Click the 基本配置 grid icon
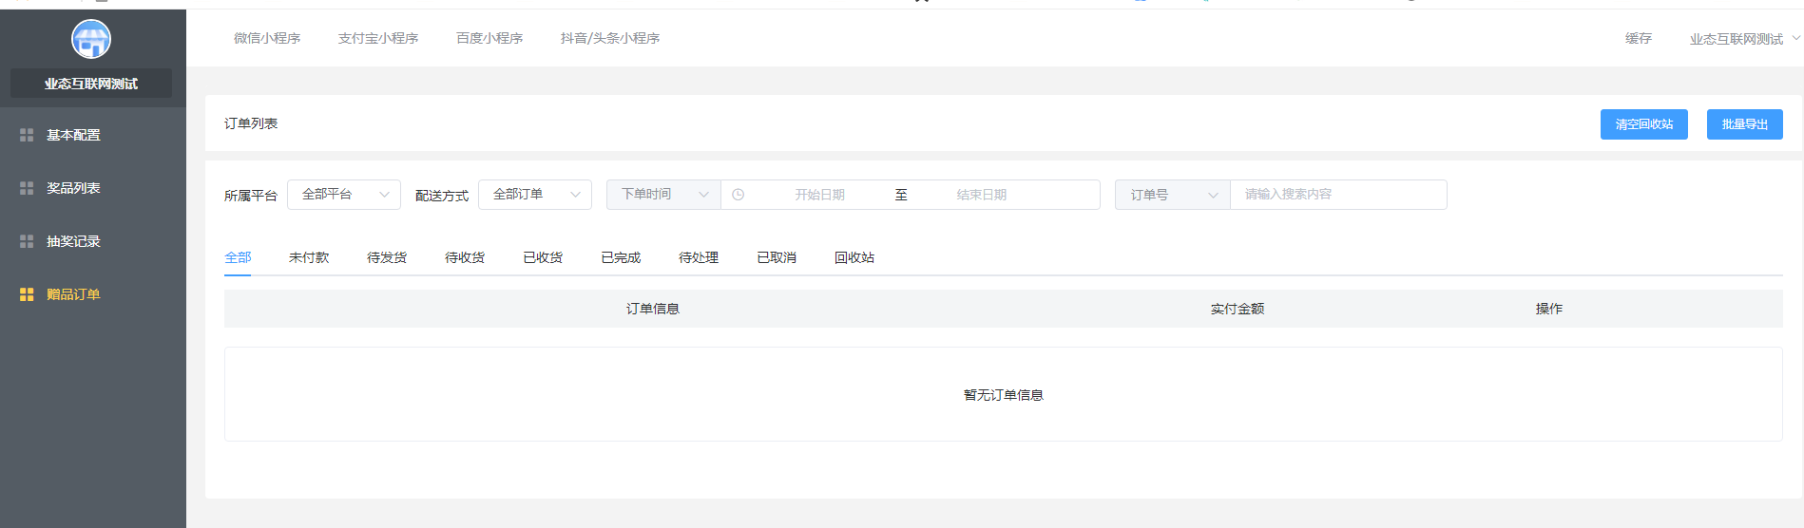This screenshot has width=1804, height=528. [27, 135]
